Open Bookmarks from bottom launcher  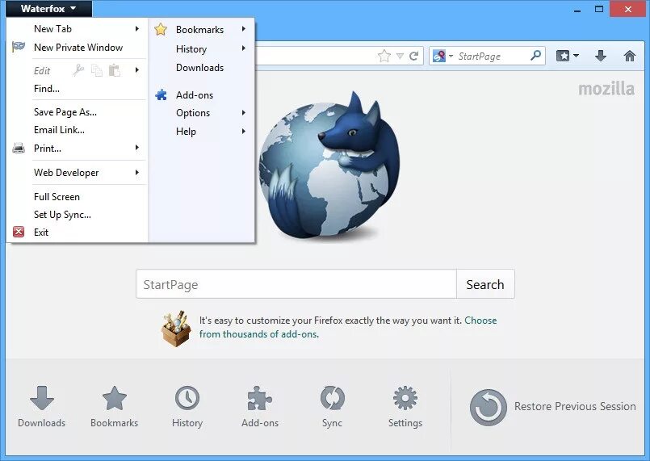[x=115, y=406]
